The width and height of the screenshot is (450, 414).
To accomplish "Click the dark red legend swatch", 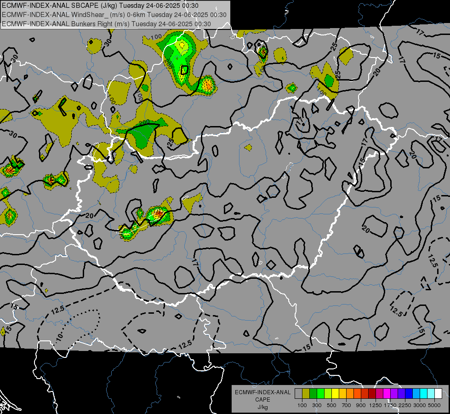I will [372, 393].
